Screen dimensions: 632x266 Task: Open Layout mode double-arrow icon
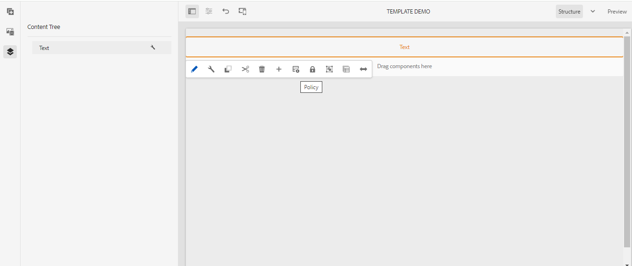pyautogui.click(x=363, y=69)
